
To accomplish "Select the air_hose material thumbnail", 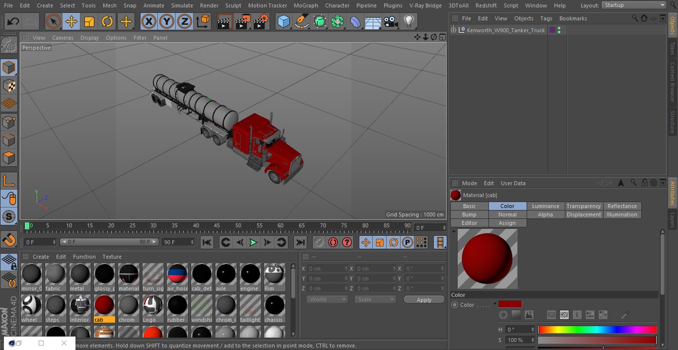I will pyautogui.click(x=177, y=278).
